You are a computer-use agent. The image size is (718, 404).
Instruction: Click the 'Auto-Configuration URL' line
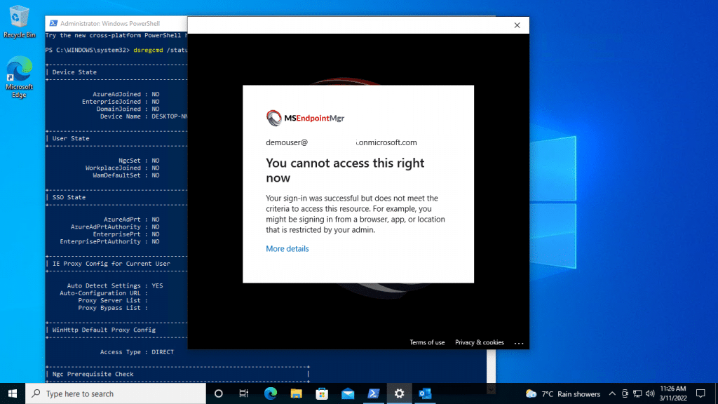pyautogui.click(x=104, y=293)
